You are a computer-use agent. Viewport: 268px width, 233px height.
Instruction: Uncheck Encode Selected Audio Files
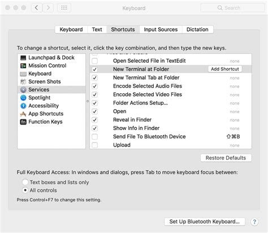(x=94, y=86)
